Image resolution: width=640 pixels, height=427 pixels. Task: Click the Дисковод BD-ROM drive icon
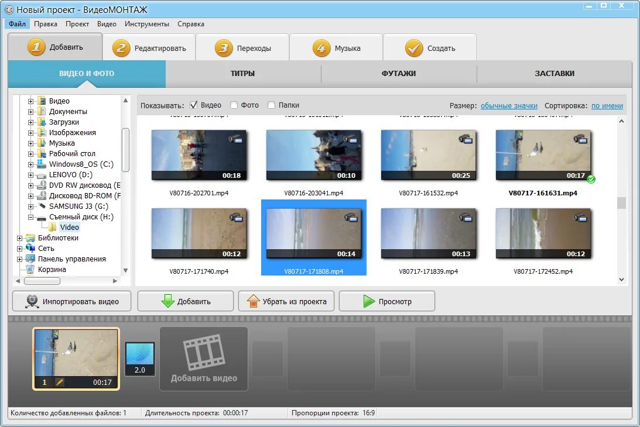tap(42, 195)
